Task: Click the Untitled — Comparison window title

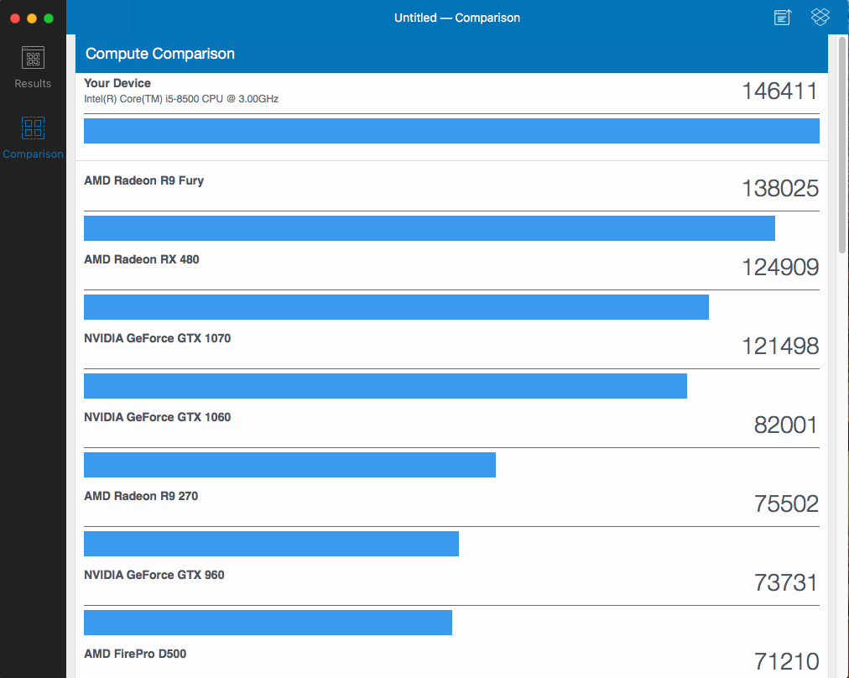Action: [x=457, y=18]
